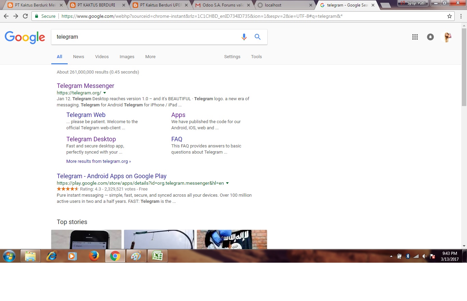Open the FAQ sitelink
Viewport: 467px width, 301px height.
tap(177, 139)
